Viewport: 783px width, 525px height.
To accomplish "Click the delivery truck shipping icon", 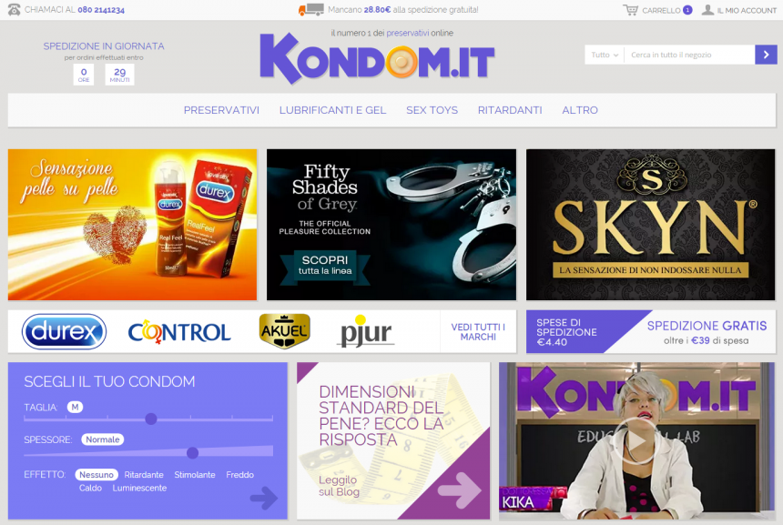I will coord(311,9).
